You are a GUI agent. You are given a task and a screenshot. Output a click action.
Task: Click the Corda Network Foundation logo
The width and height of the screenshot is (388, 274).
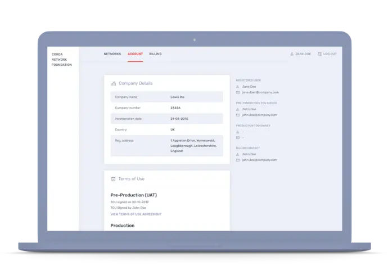pyautogui.click(x=62, y=60)
